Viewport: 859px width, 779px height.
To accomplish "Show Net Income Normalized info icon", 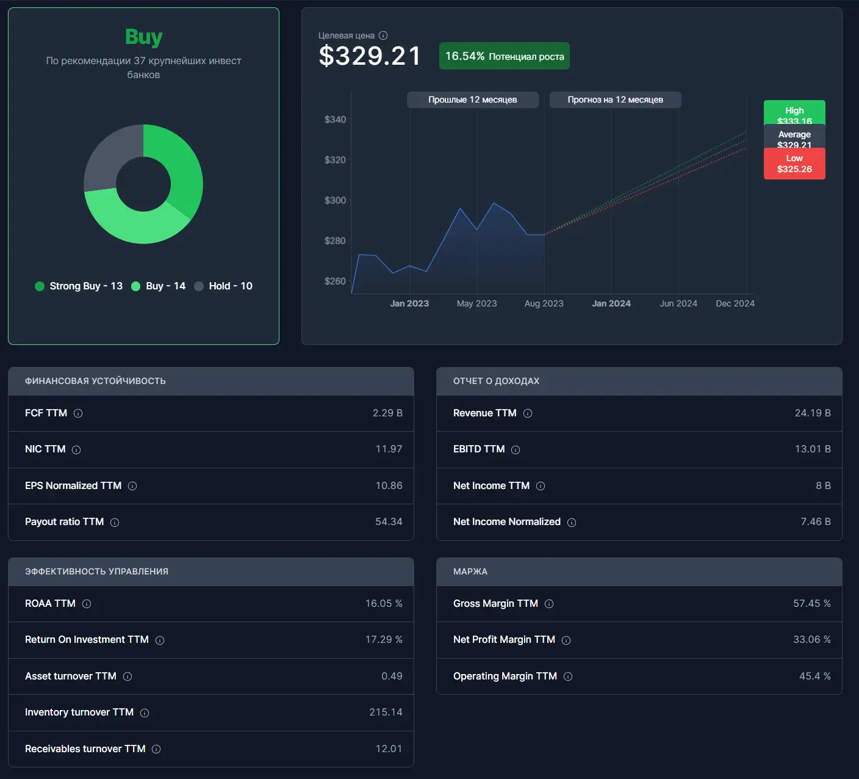I will pyautogui.click(x=572, y=523).
